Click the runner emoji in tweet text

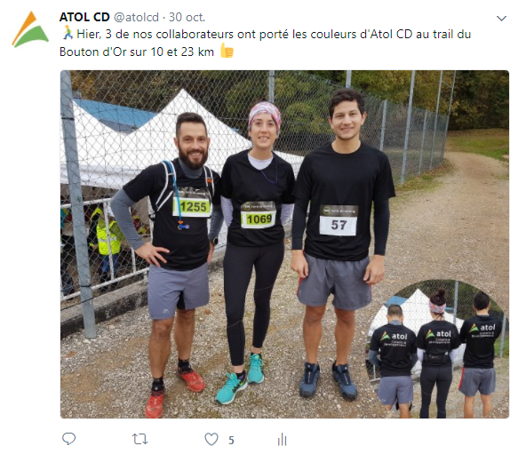point(68,33)
